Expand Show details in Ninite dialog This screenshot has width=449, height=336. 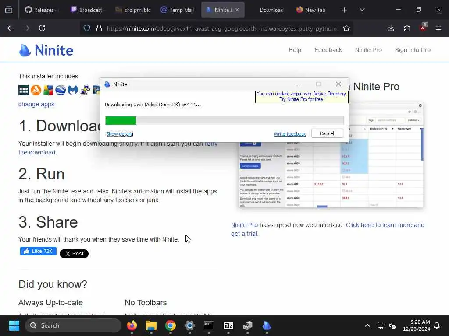tap(119, 134)
